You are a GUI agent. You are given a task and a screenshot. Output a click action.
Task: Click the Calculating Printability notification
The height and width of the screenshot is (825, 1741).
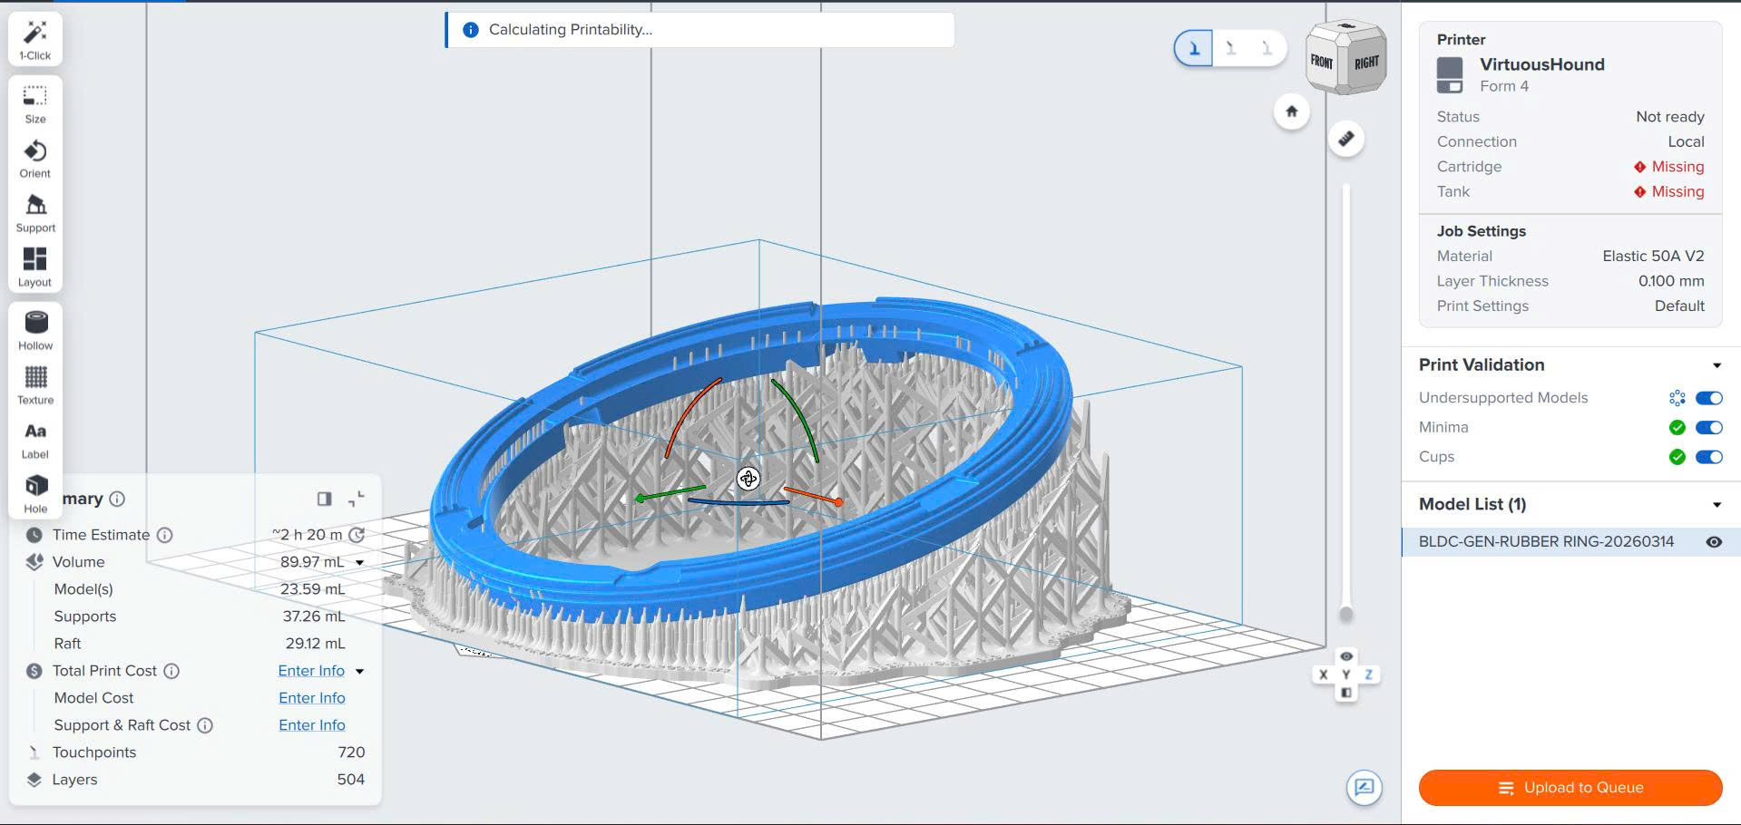pyautogui.click(x=699, y=30)
